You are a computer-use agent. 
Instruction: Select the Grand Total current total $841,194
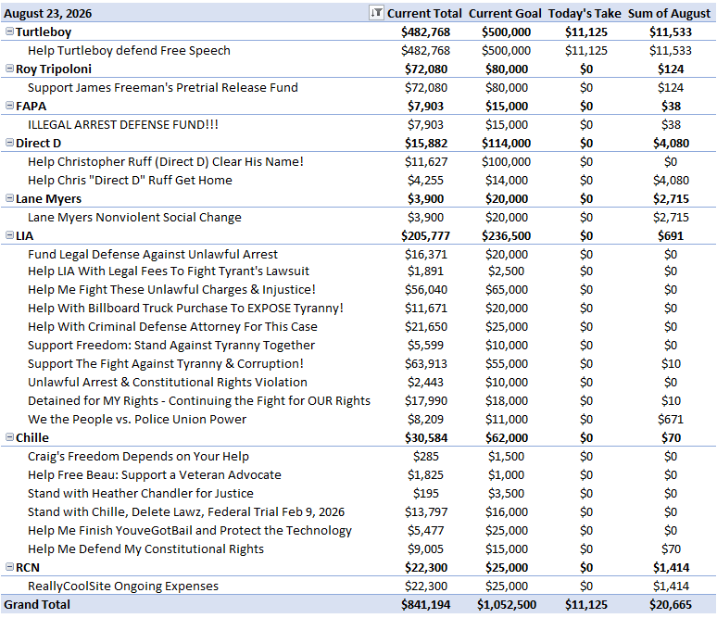(426, 605)
